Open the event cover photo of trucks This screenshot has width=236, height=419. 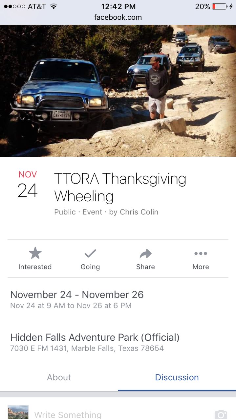coord(118,91)
